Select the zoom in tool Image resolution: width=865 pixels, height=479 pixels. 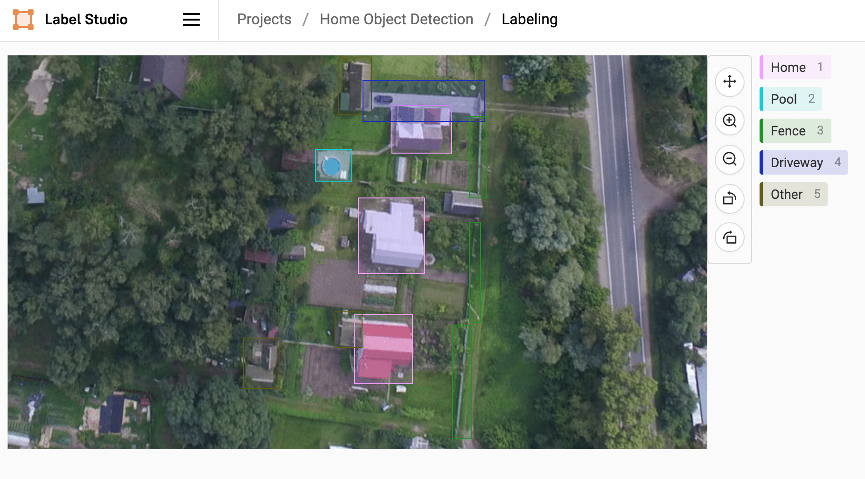pos(730,121)
